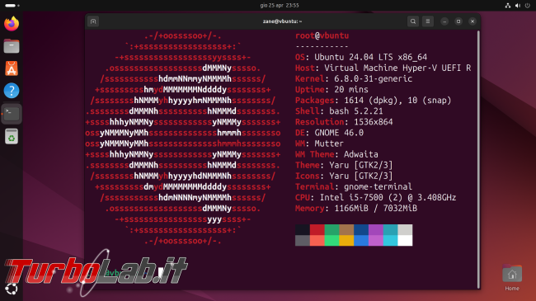This screenshot has height=301, width=536.
Task: Launch Ubuntu App Center from dock
Action: [12, 68]
